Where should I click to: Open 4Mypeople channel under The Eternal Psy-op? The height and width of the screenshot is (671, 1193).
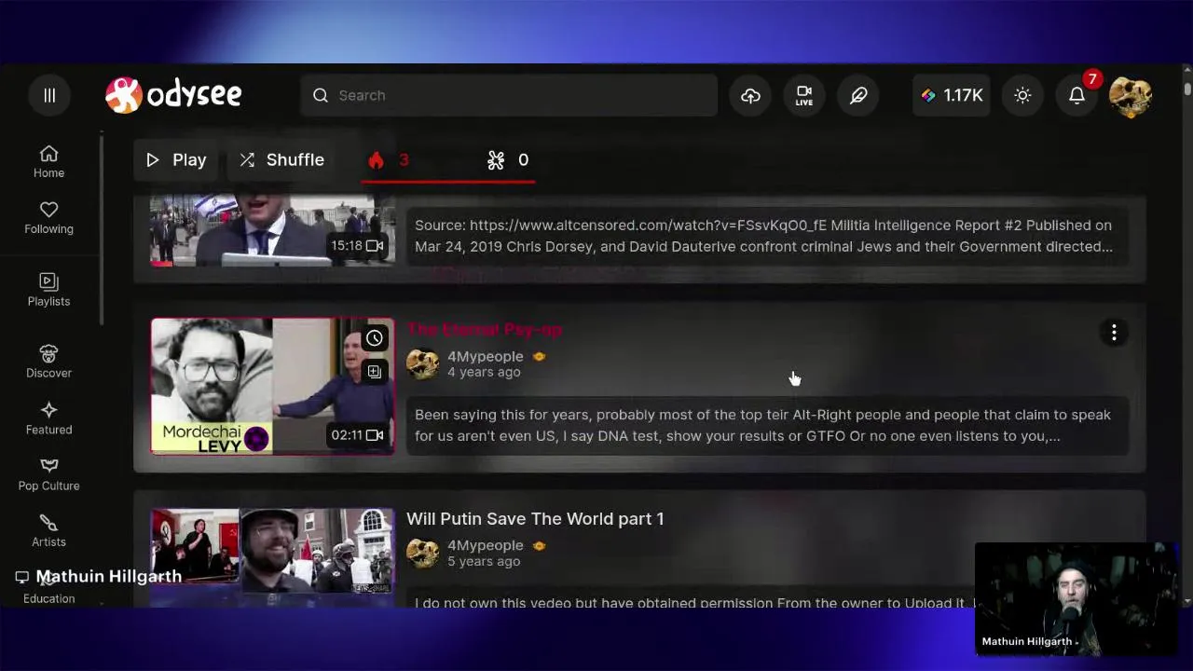coord(485,356)
